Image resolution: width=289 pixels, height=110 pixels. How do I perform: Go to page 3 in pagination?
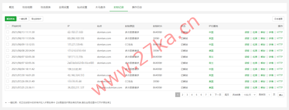pos(187,95)
